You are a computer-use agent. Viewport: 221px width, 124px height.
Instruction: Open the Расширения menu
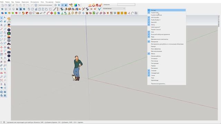pyautogui.click(x=49, y=2)
